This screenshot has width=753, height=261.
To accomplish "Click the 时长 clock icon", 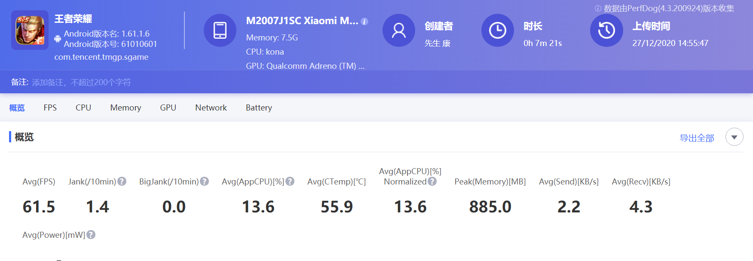I will [x=498, y=30].
